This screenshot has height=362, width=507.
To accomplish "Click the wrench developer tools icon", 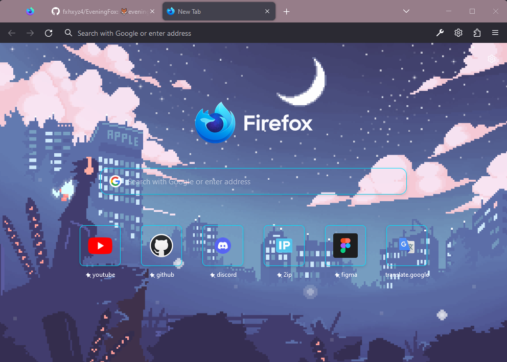I will (440, 33).
